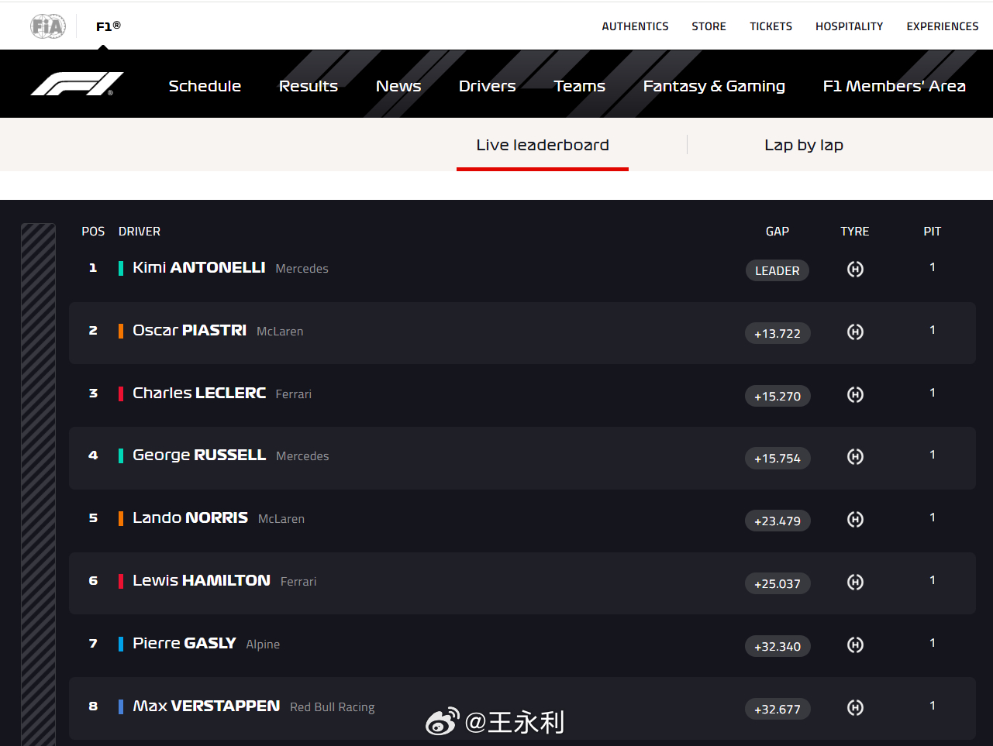Image resolution: width=993 pixels, height=746 pixels.
Task: Click the +15.754 gap badge
Action: tap(778, 458)
